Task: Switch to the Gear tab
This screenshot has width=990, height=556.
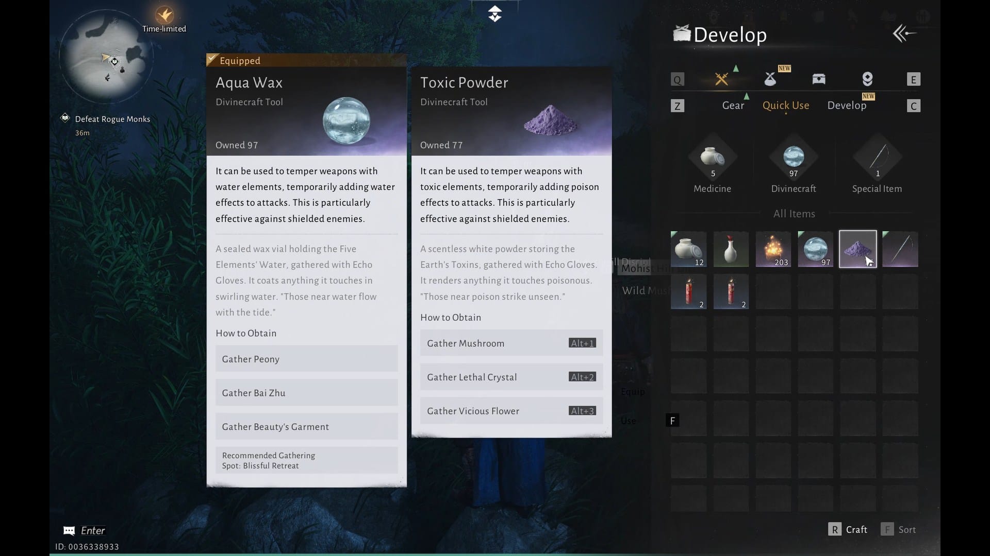Action: point(733,106)
